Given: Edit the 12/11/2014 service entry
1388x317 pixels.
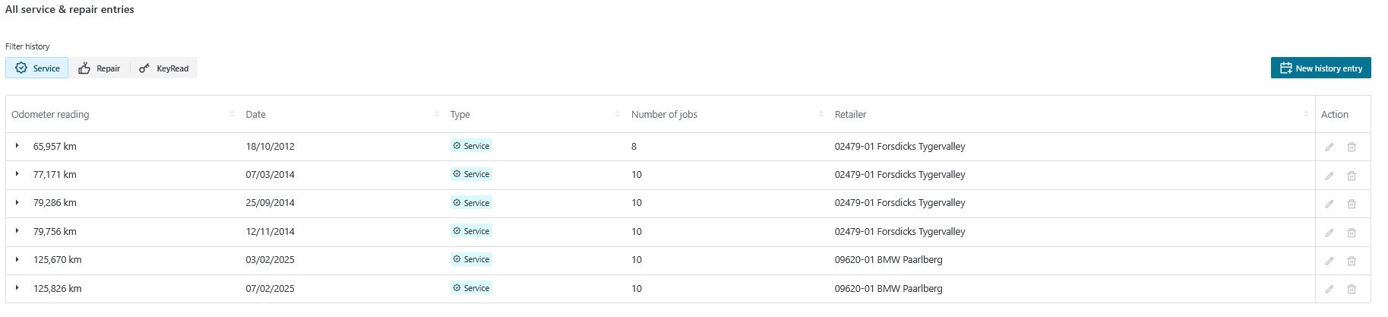Looking at the screenshot, I should 1329,233.
